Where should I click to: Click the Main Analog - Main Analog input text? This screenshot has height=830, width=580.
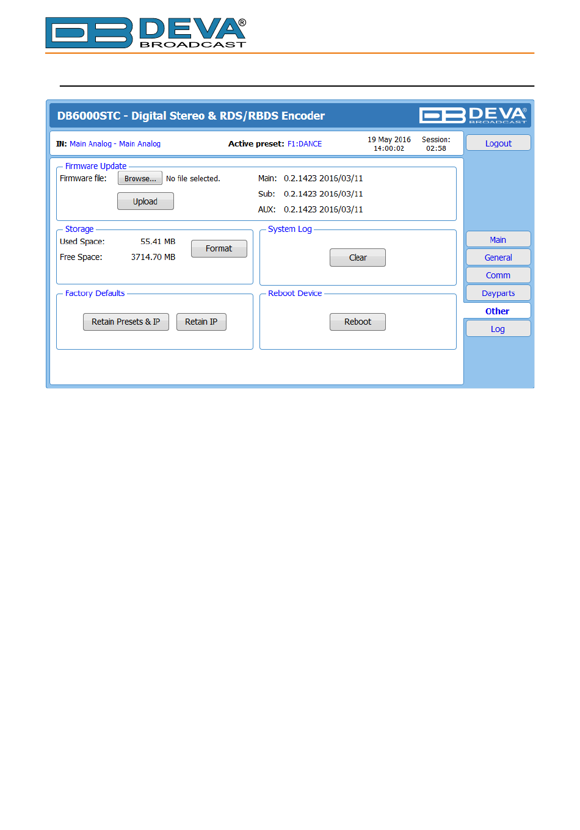click(x=115, y=144)
